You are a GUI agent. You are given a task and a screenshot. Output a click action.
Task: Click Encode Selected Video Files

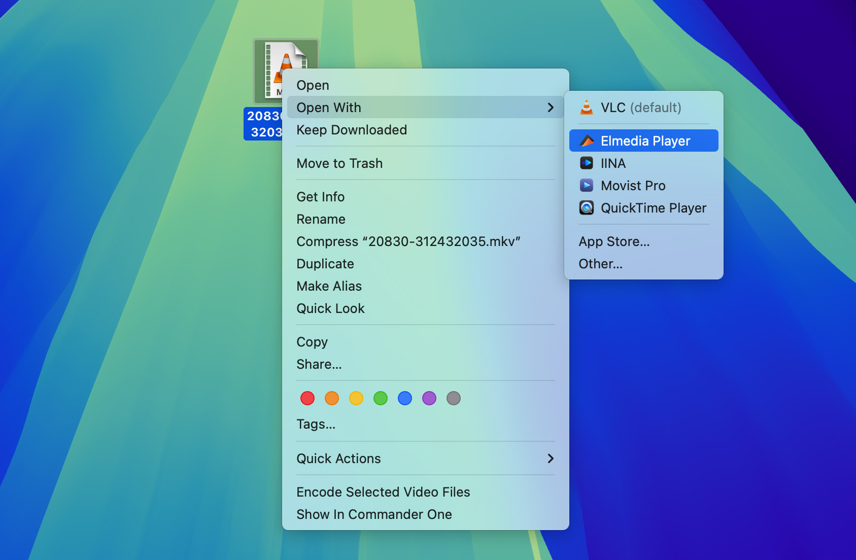coord(383,492)
